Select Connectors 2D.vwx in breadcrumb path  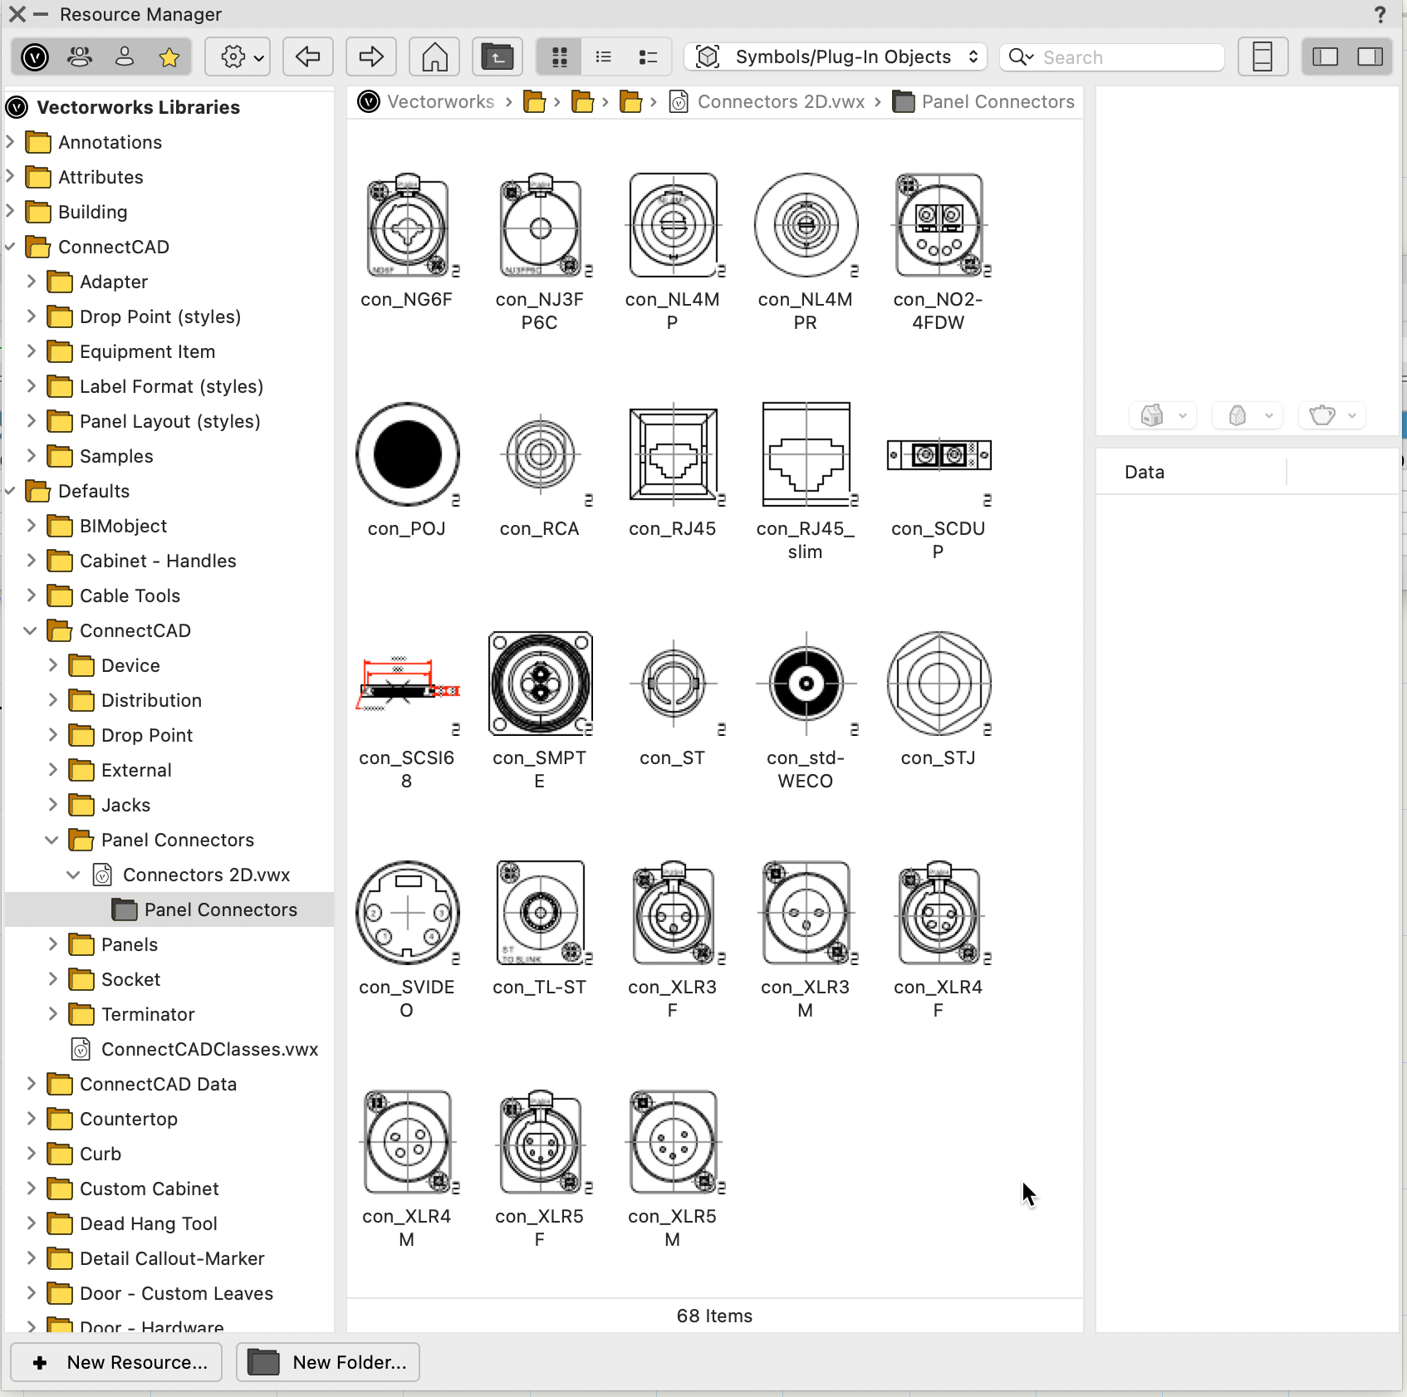click(x=780, y=102)
